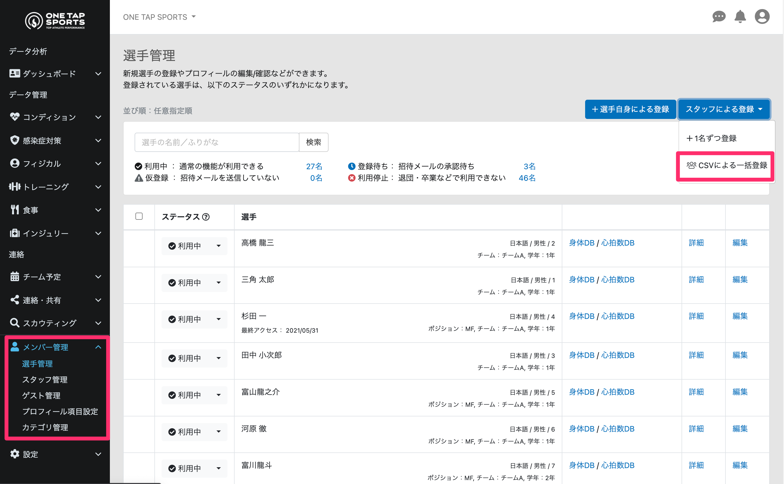Open ゲスト管理 in the sidebar
The height and width of the screenshot is (484, 784).
(41, 396)
